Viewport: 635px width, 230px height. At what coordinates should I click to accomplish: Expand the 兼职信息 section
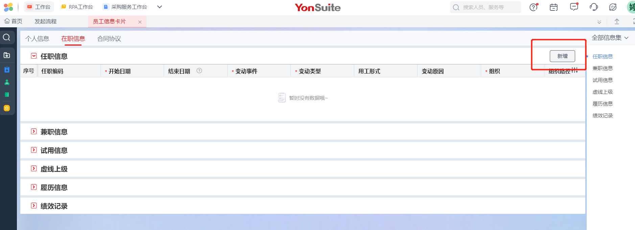(x=34, y=132)
